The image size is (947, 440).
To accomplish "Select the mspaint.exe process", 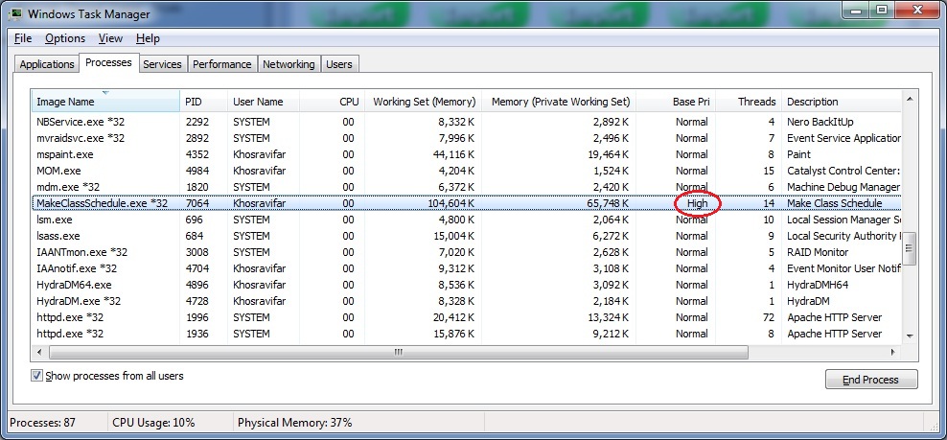I will (466, 154).
